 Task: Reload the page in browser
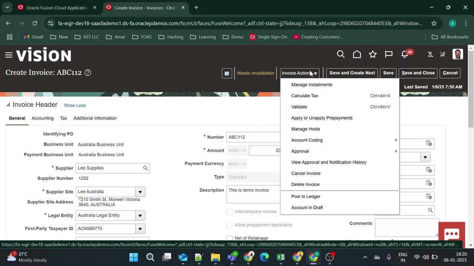click(x=35, y=23)
